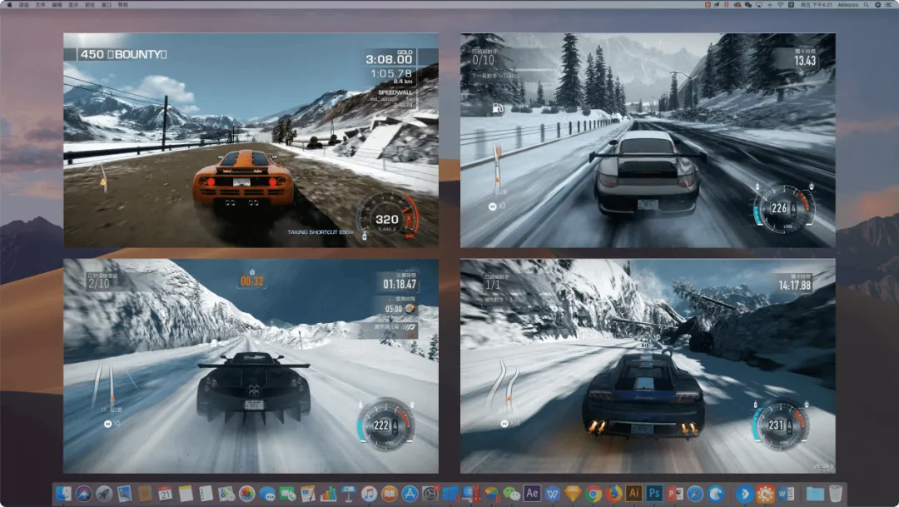Open Notification Center in menu bar
The image size is (899, 507).
(x=888, y=5)
